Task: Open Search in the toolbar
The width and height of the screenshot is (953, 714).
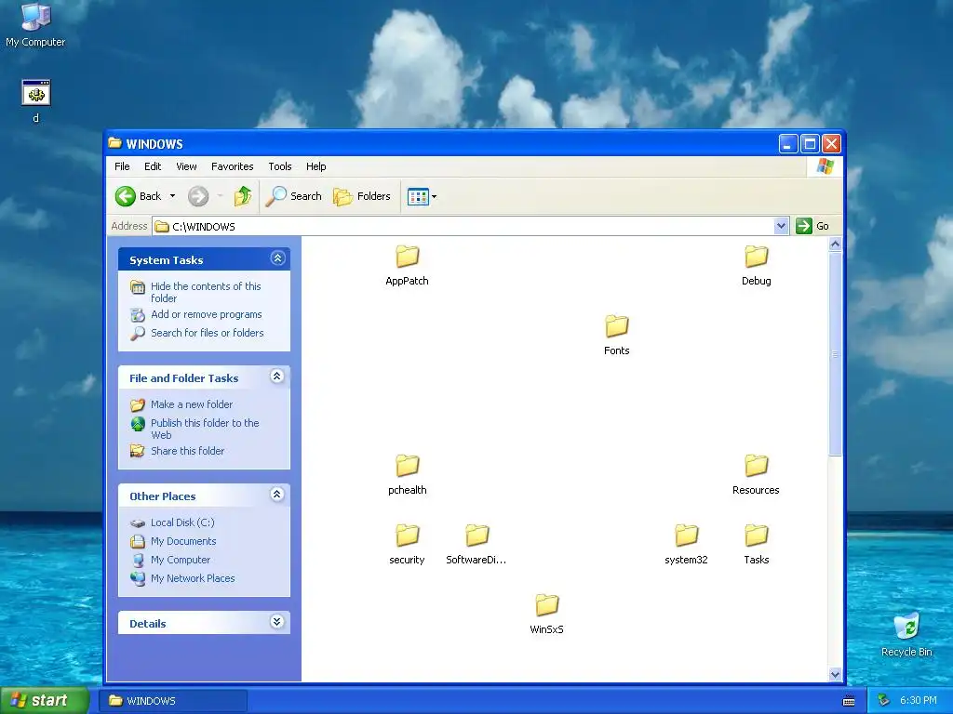Action: coord(294,196)
